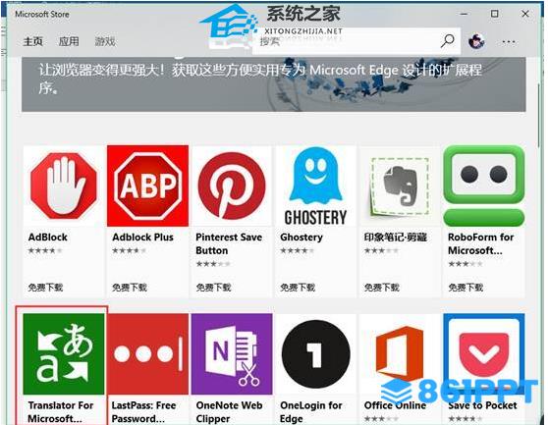Open the OneNote Web Clipper icon
The height and width of the screenshot is (425, 548).
232,353
